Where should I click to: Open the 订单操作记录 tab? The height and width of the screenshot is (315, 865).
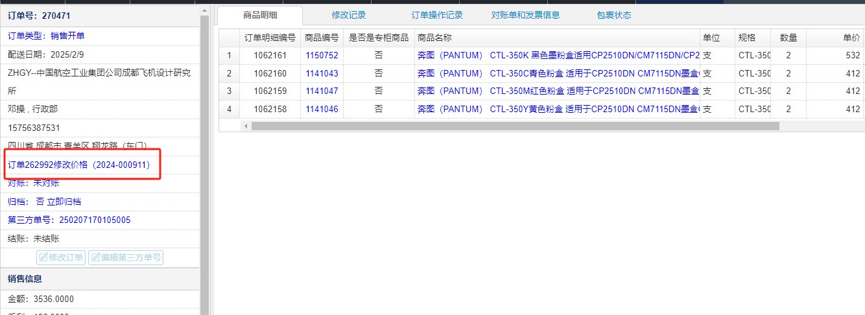(437, 15)
